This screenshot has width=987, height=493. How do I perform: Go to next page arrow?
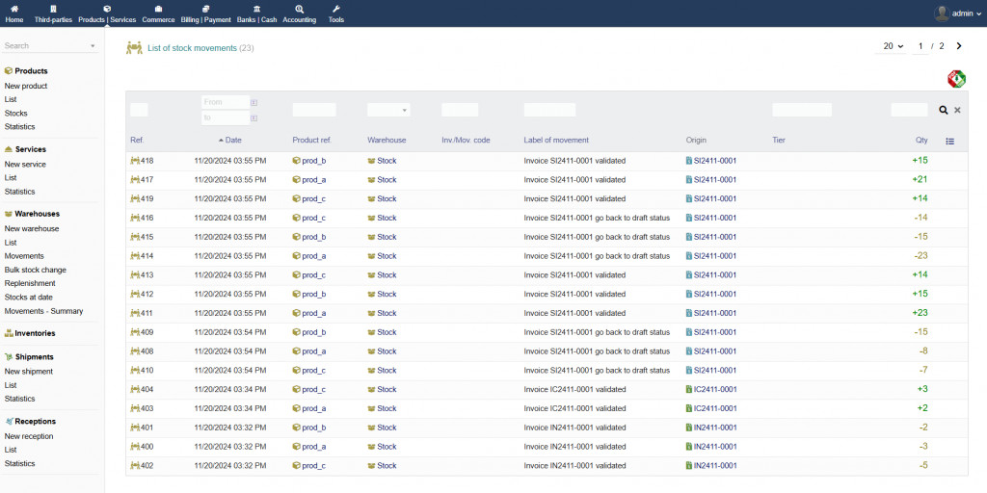click(x=959, y=46)
